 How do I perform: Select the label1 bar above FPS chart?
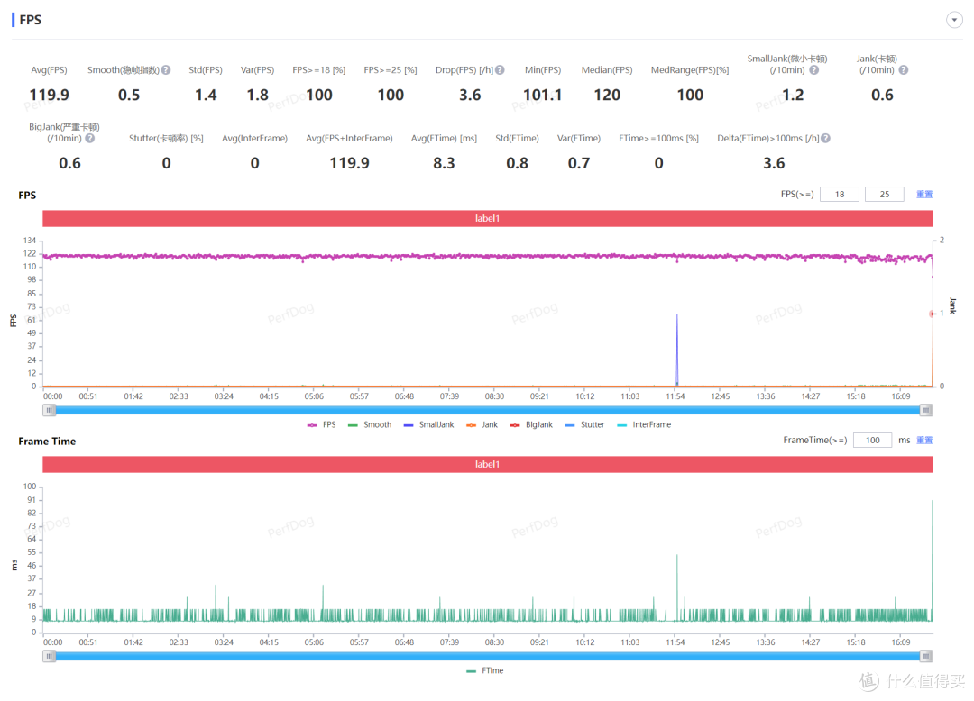click(x=488, y=218)
